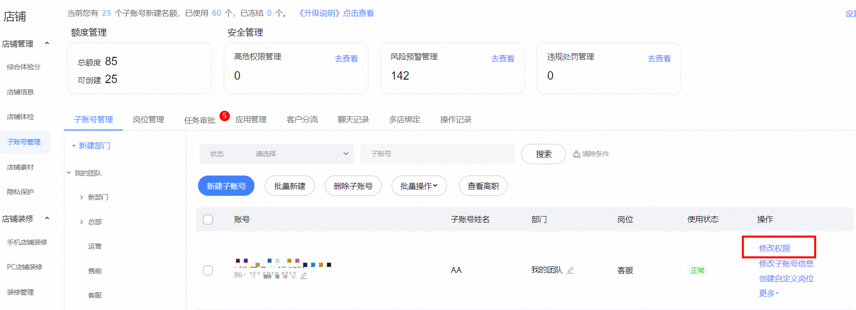
Task: Select 客服 in the department tree
Action: (95, 295)
